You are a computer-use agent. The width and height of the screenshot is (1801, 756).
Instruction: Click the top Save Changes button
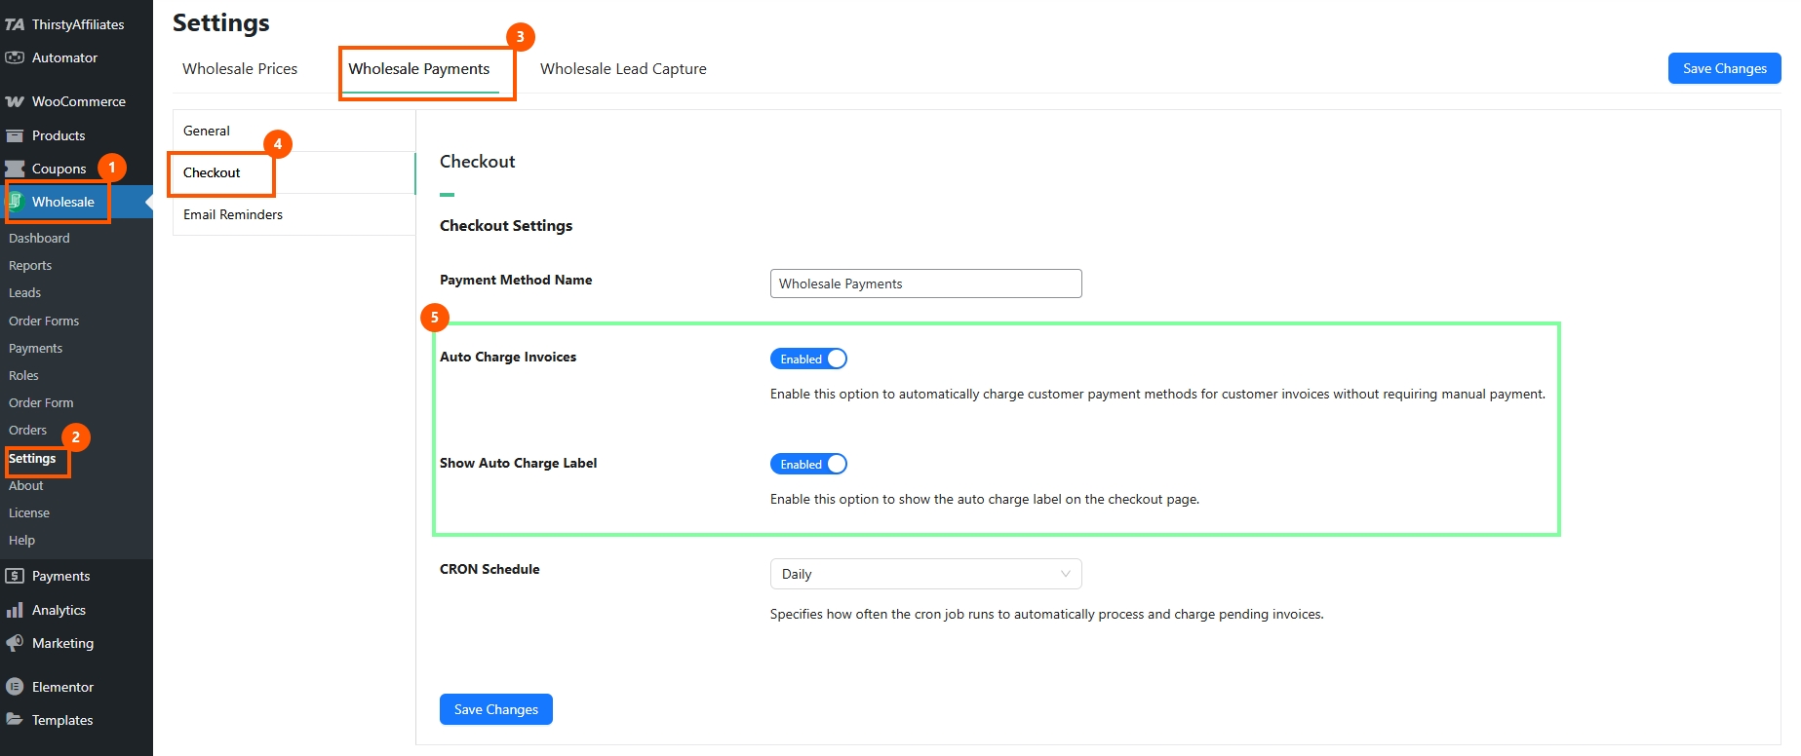click(1724, 68)
